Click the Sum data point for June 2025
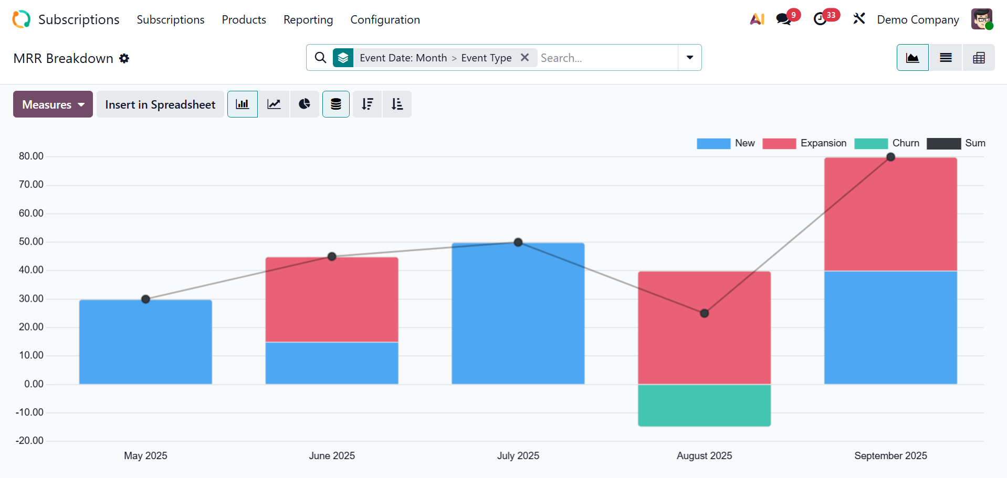 coord(332,257)
